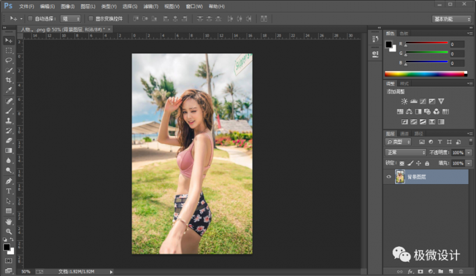This screenshot has height=276, width=476.
Task: Select the Eyedropper tool
Action: pyautogui.click(x=9, y=90)
